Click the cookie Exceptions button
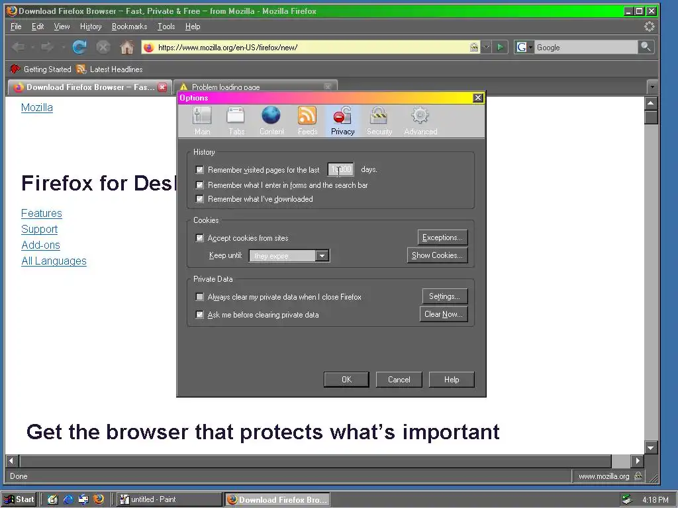Image resolution: width=678 pixels, height=508 pixels. coord(442,237)
